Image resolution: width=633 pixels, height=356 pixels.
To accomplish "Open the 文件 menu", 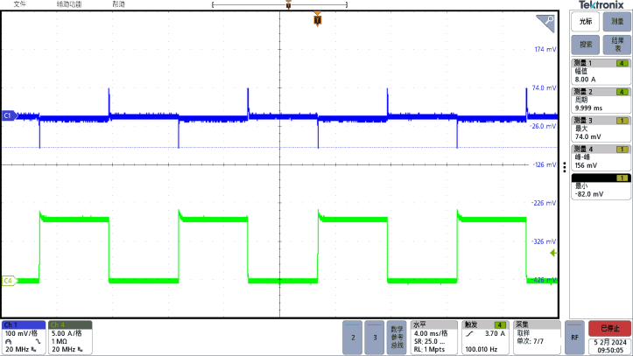I will click(19, 4).
